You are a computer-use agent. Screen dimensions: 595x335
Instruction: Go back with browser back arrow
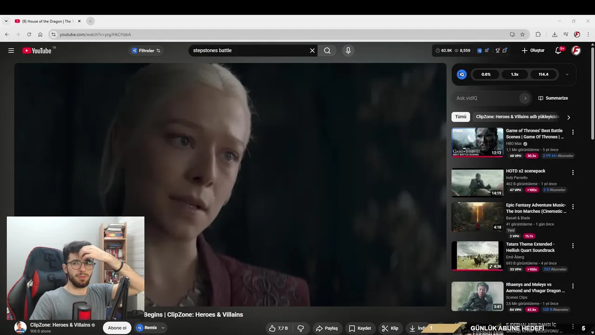7,34
